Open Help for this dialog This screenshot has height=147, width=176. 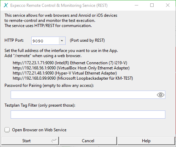point(146,141)
